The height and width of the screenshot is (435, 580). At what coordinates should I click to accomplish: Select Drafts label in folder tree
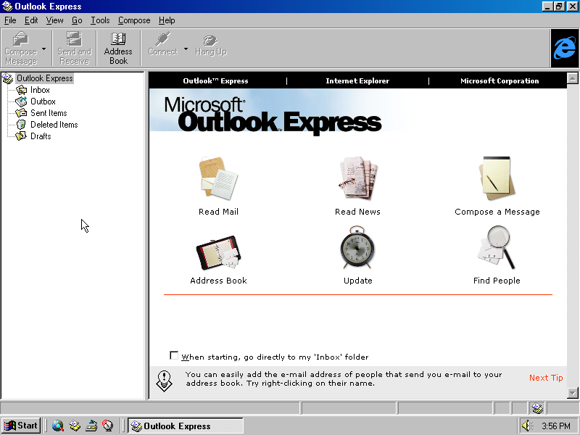click(41, 136)
